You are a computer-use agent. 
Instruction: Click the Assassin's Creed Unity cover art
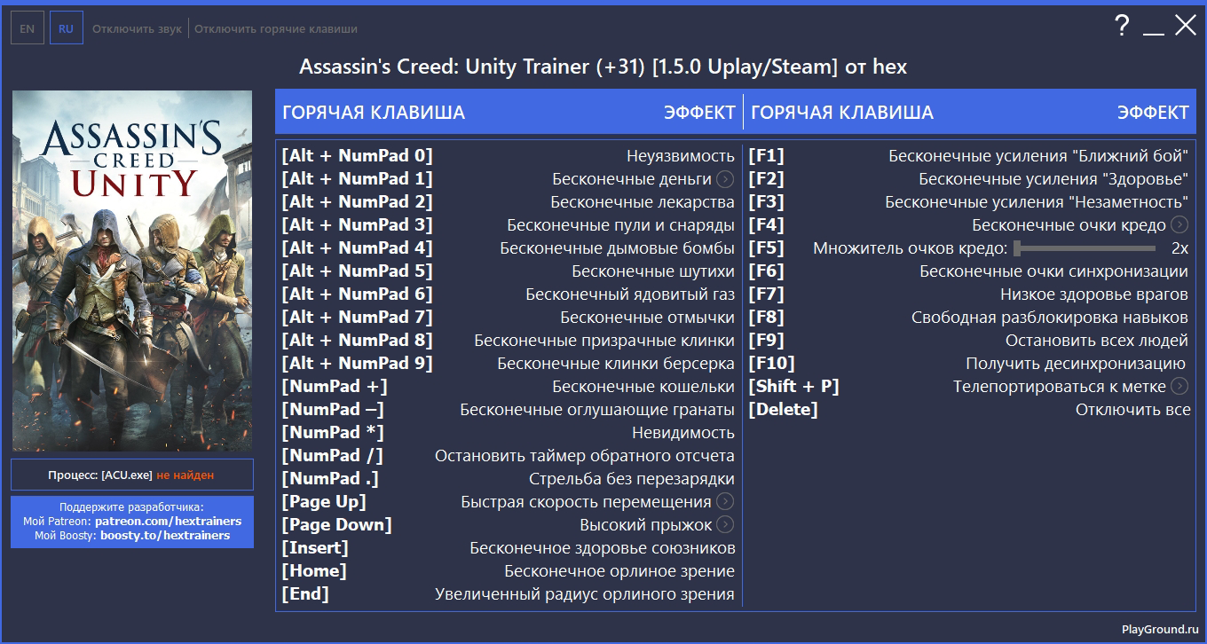132,270
